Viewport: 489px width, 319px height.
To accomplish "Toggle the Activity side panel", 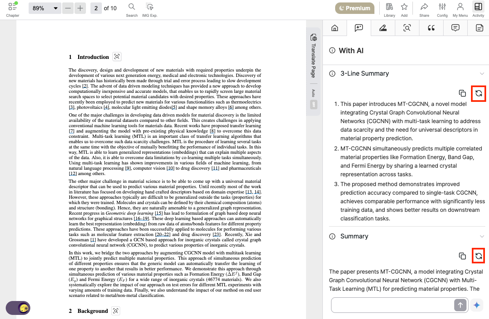I will 478,10.
